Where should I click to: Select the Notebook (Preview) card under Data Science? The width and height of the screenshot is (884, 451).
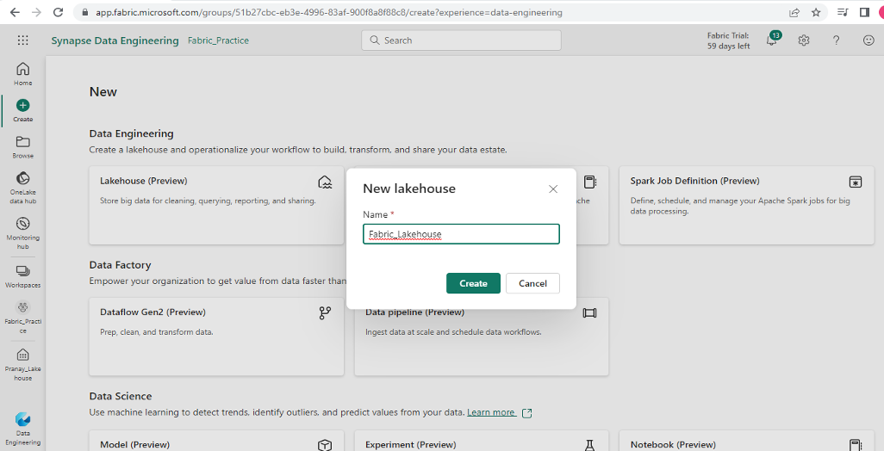coord(746,441)
